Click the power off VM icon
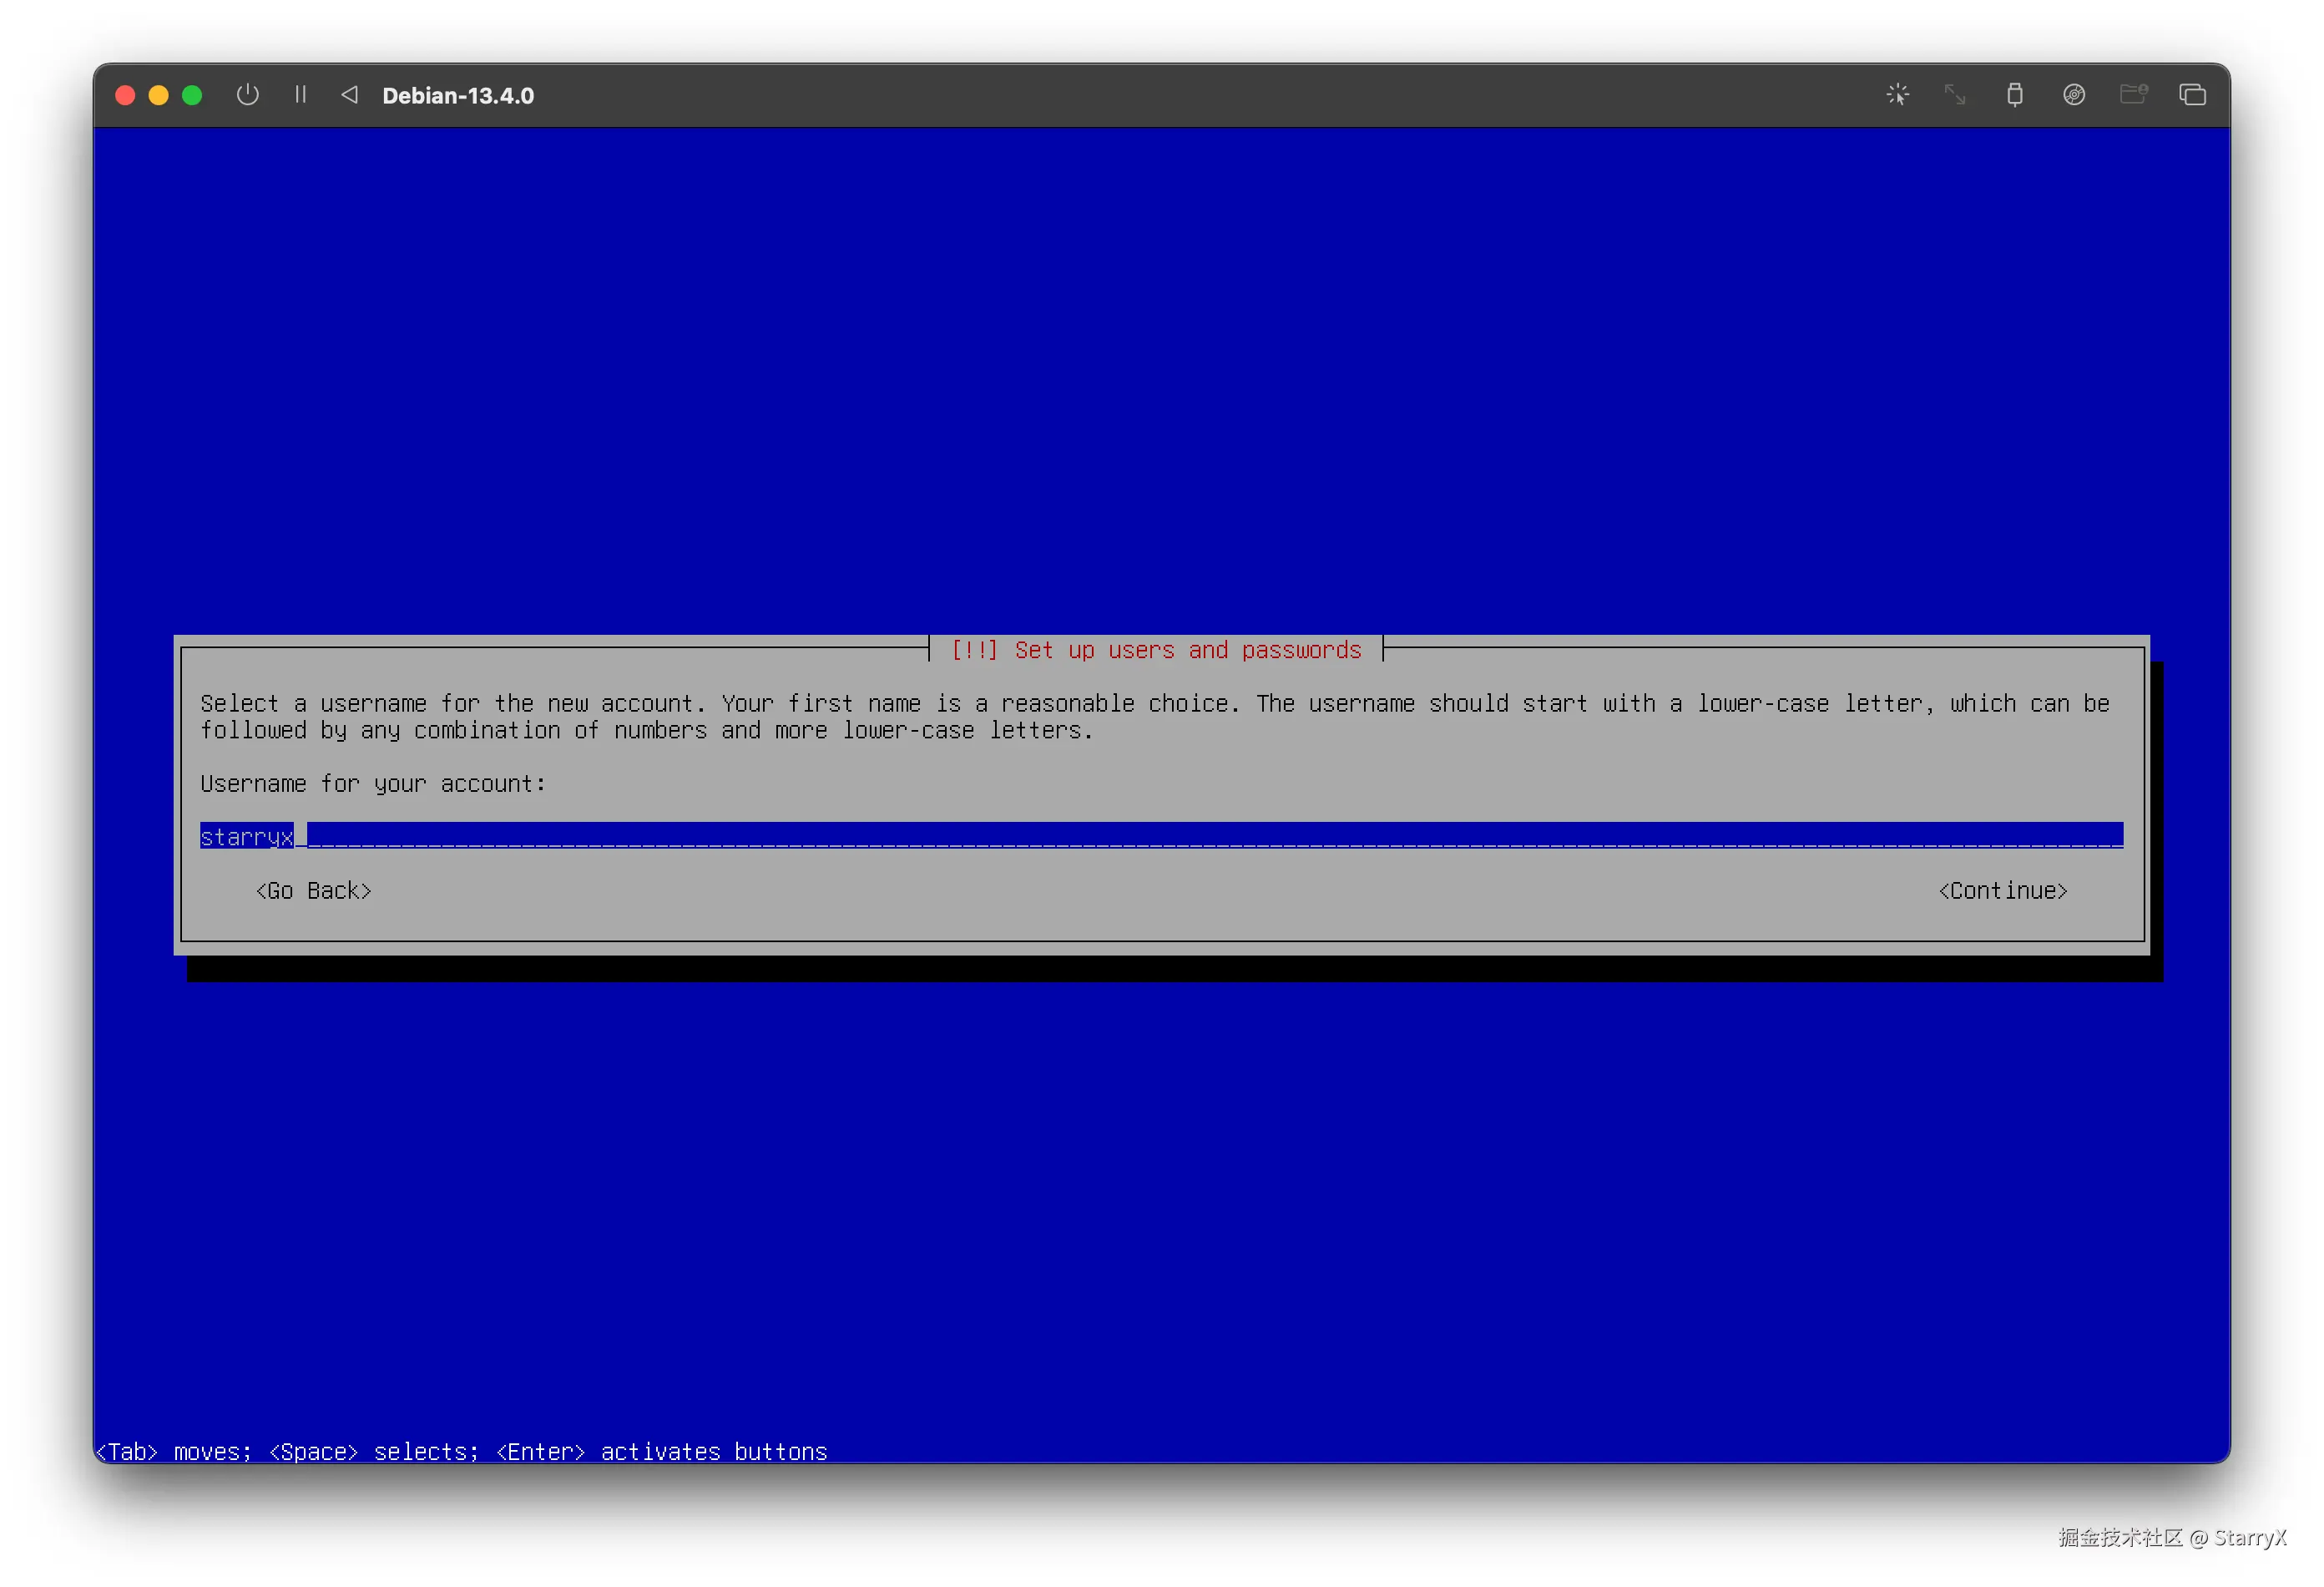Screen dimensions: 2324x1587 tap(247, 95)
